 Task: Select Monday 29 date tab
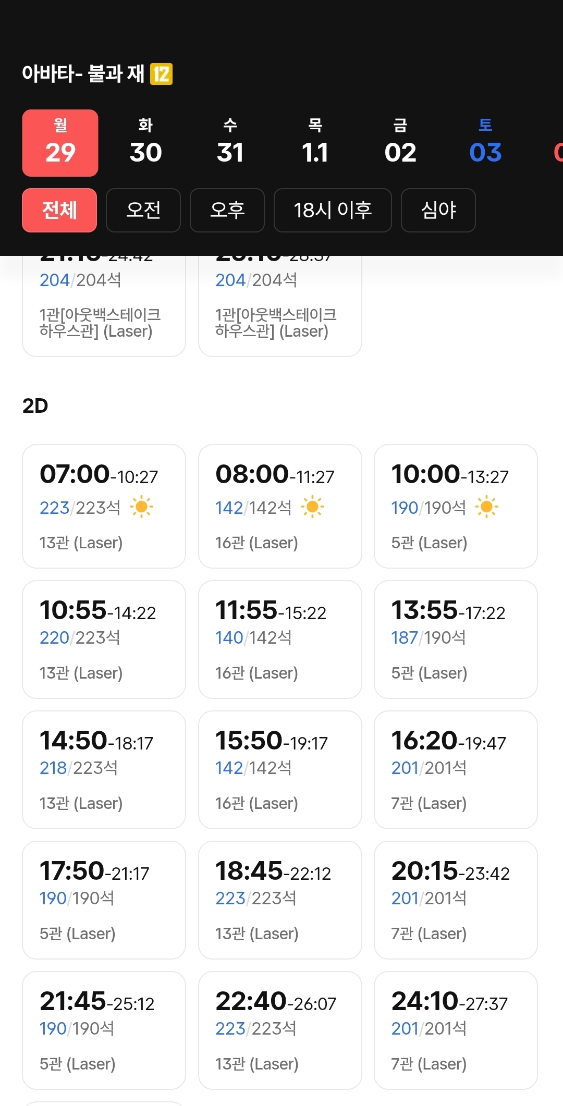pyautogui.click(x=60, y=143)
